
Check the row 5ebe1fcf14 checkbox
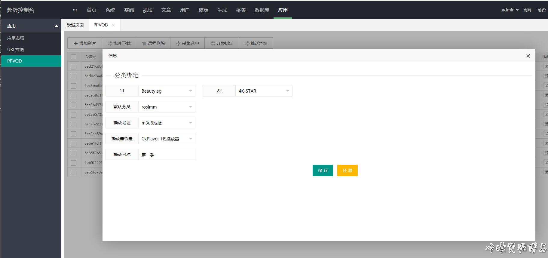(x=73, y=143)
